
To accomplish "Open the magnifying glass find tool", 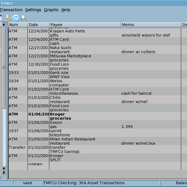I will click(x=24, y=18).
